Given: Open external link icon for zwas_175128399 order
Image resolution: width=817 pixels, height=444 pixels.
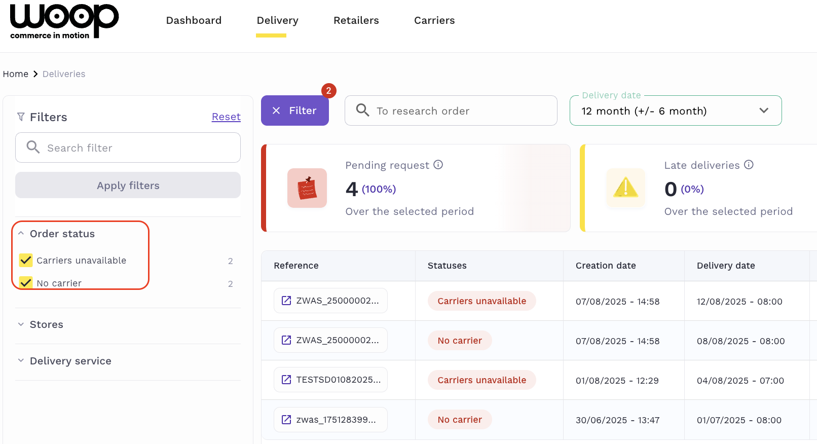Looking at the screenshot, I should click(286, 420).
